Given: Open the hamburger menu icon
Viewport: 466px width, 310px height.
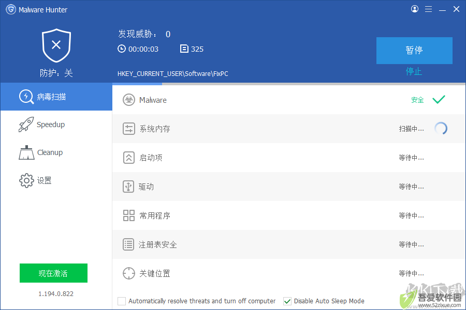Looking at the screenshot, I should pyautogui.click(x=428, y=9).
